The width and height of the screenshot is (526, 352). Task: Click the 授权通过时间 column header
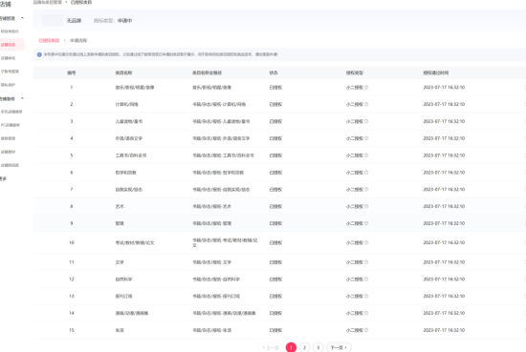436,72
